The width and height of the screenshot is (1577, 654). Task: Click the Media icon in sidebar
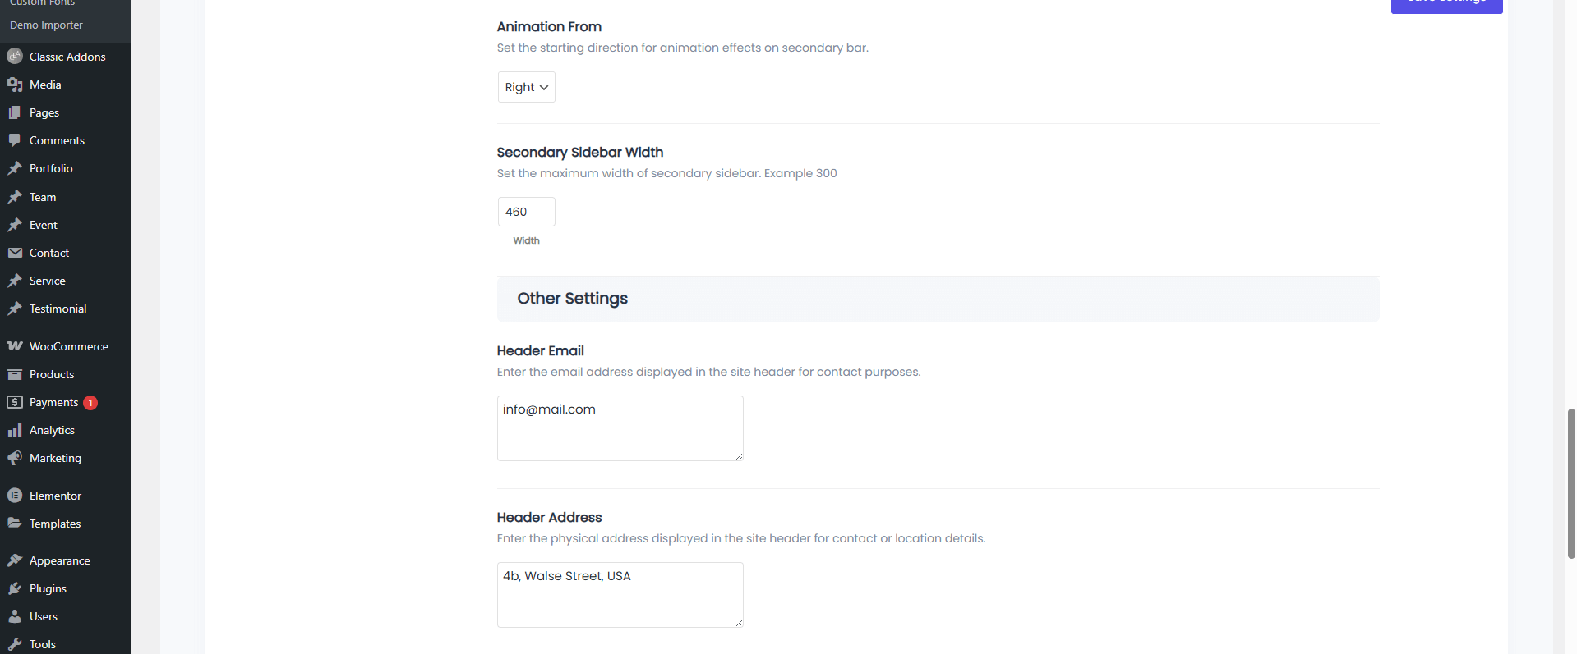tap(15, 85)
